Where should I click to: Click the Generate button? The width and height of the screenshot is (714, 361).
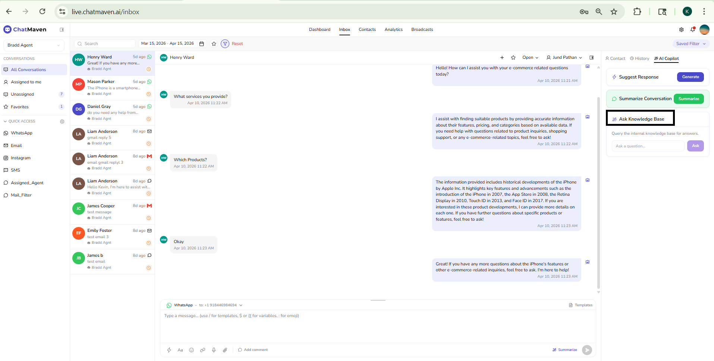point(690,77)
